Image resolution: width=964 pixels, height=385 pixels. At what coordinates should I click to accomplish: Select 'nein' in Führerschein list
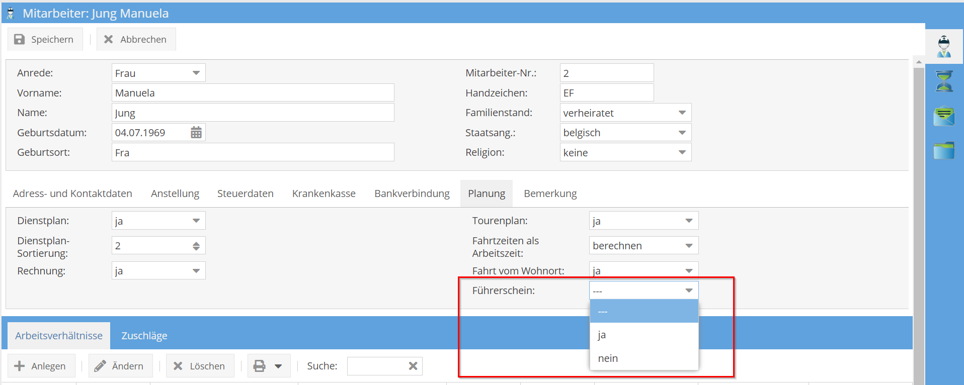pos(644,358)
